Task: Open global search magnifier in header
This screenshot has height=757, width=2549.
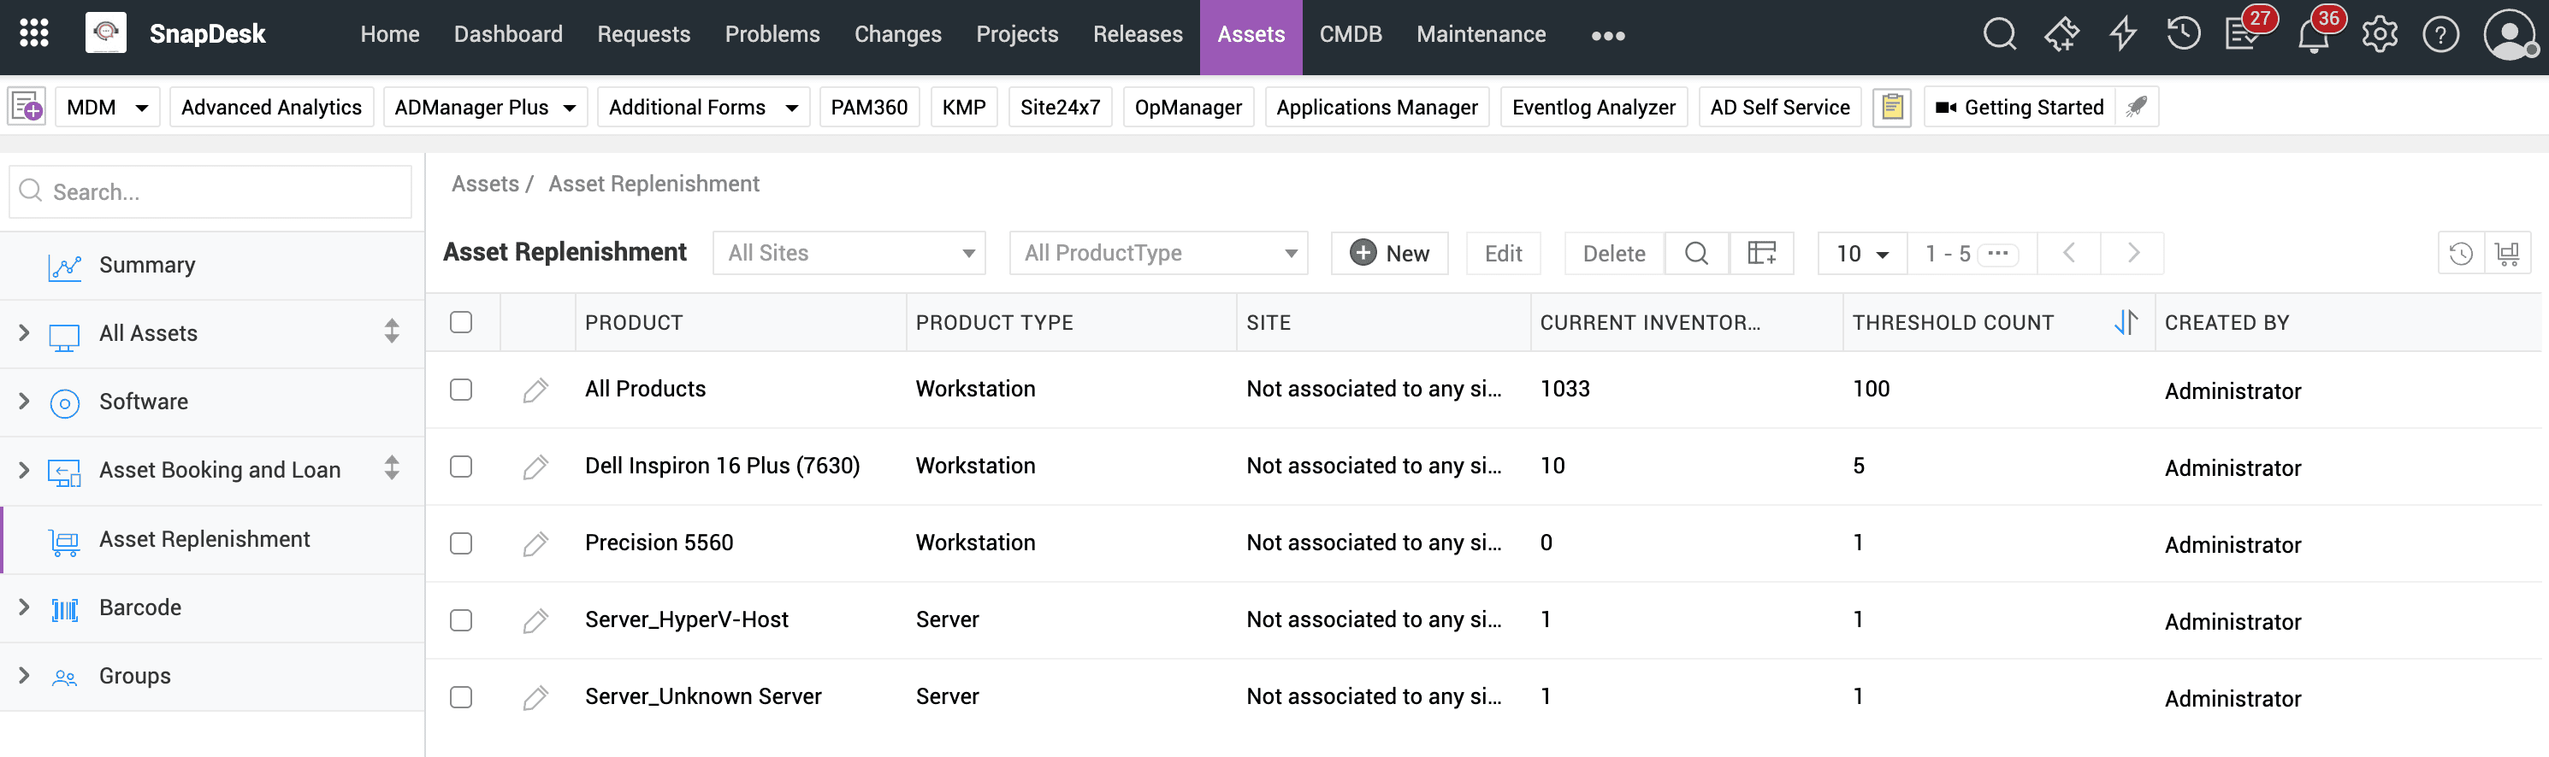Action: pos(2000,34)
